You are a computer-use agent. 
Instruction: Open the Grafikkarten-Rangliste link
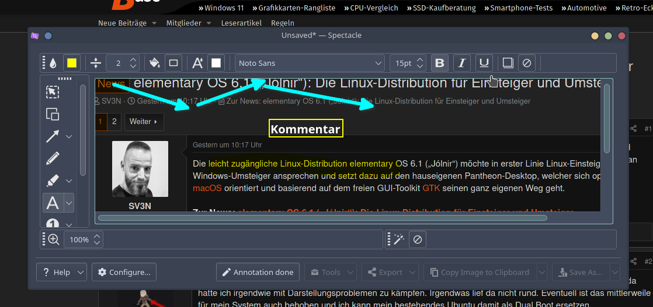point(294,8)
